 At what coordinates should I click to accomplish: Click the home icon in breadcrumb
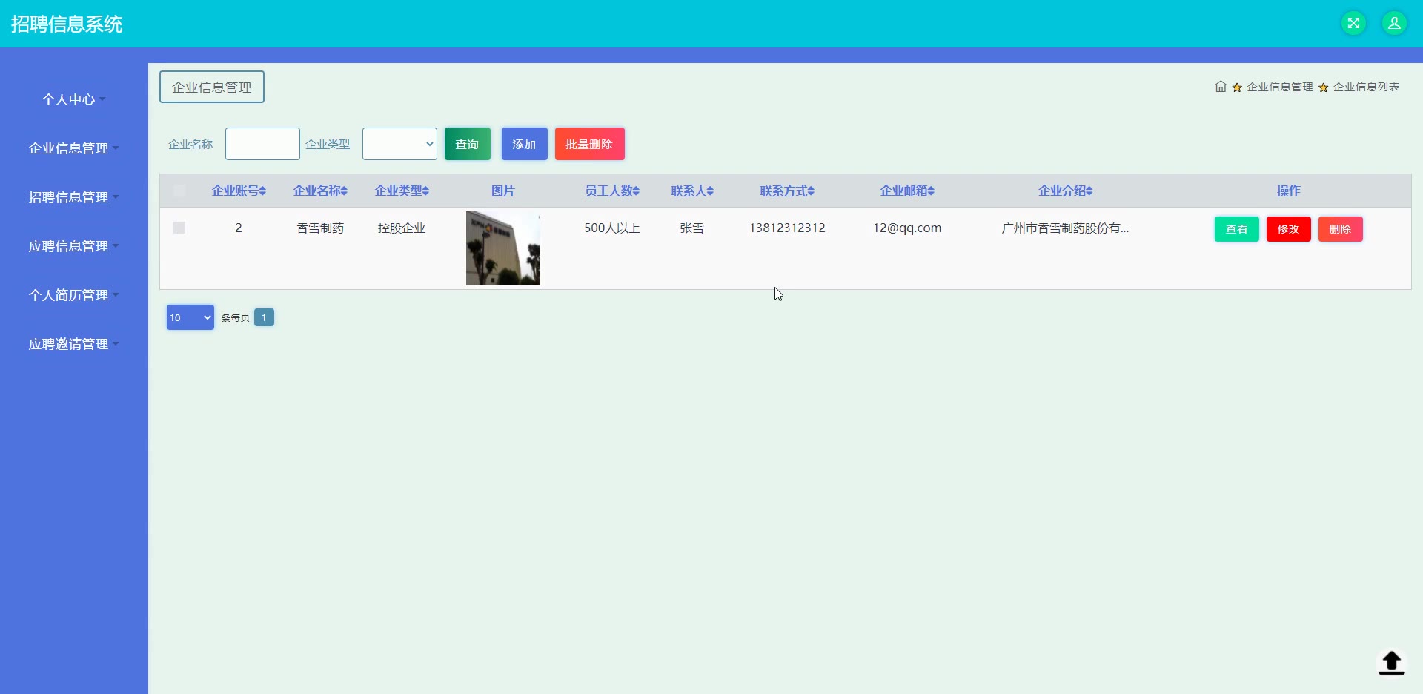pos(1221,87)
